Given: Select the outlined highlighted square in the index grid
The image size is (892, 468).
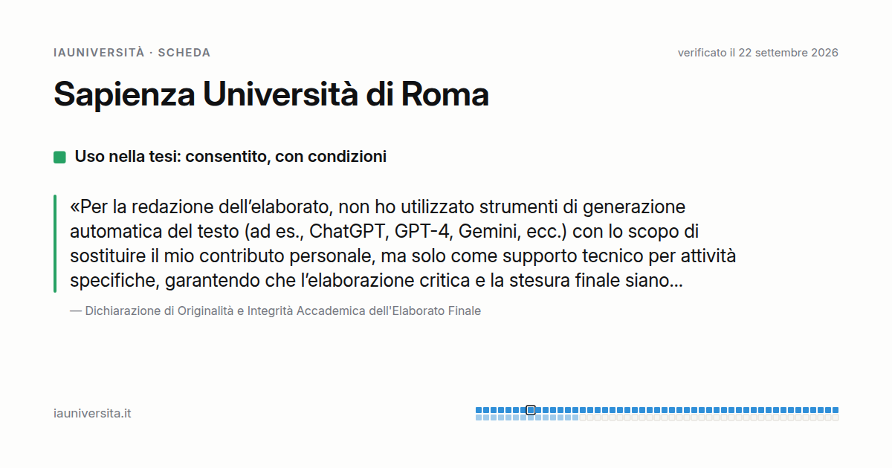Looking at the screenshot, I should [531, 410].
